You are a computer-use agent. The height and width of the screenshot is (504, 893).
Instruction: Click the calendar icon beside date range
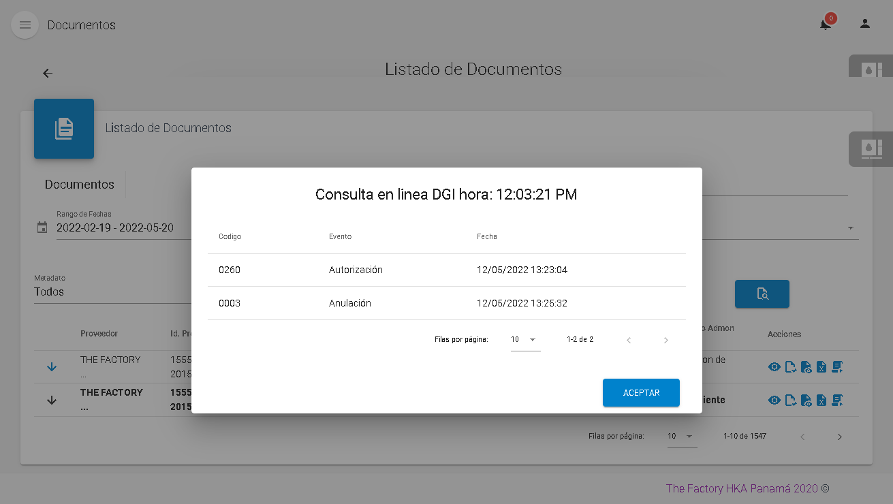click(x=42, y=227)
